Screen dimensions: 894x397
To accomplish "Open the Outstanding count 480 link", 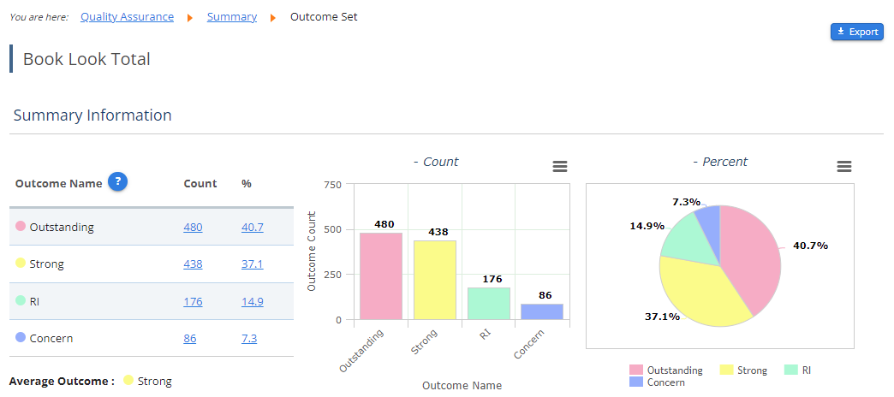I will point(193,228).
